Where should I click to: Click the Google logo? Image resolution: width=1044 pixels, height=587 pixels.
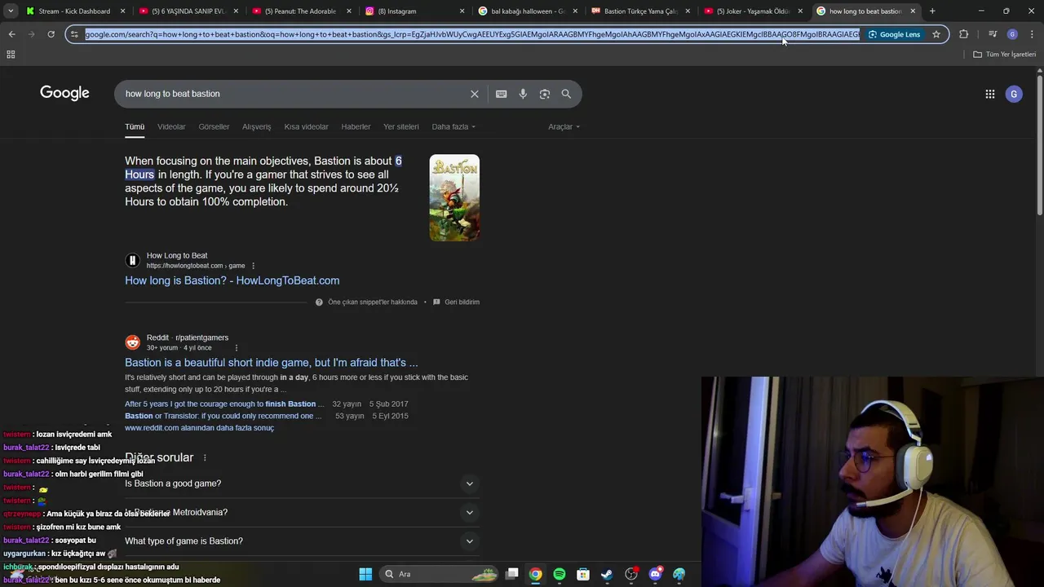click(x=64, y=93)
